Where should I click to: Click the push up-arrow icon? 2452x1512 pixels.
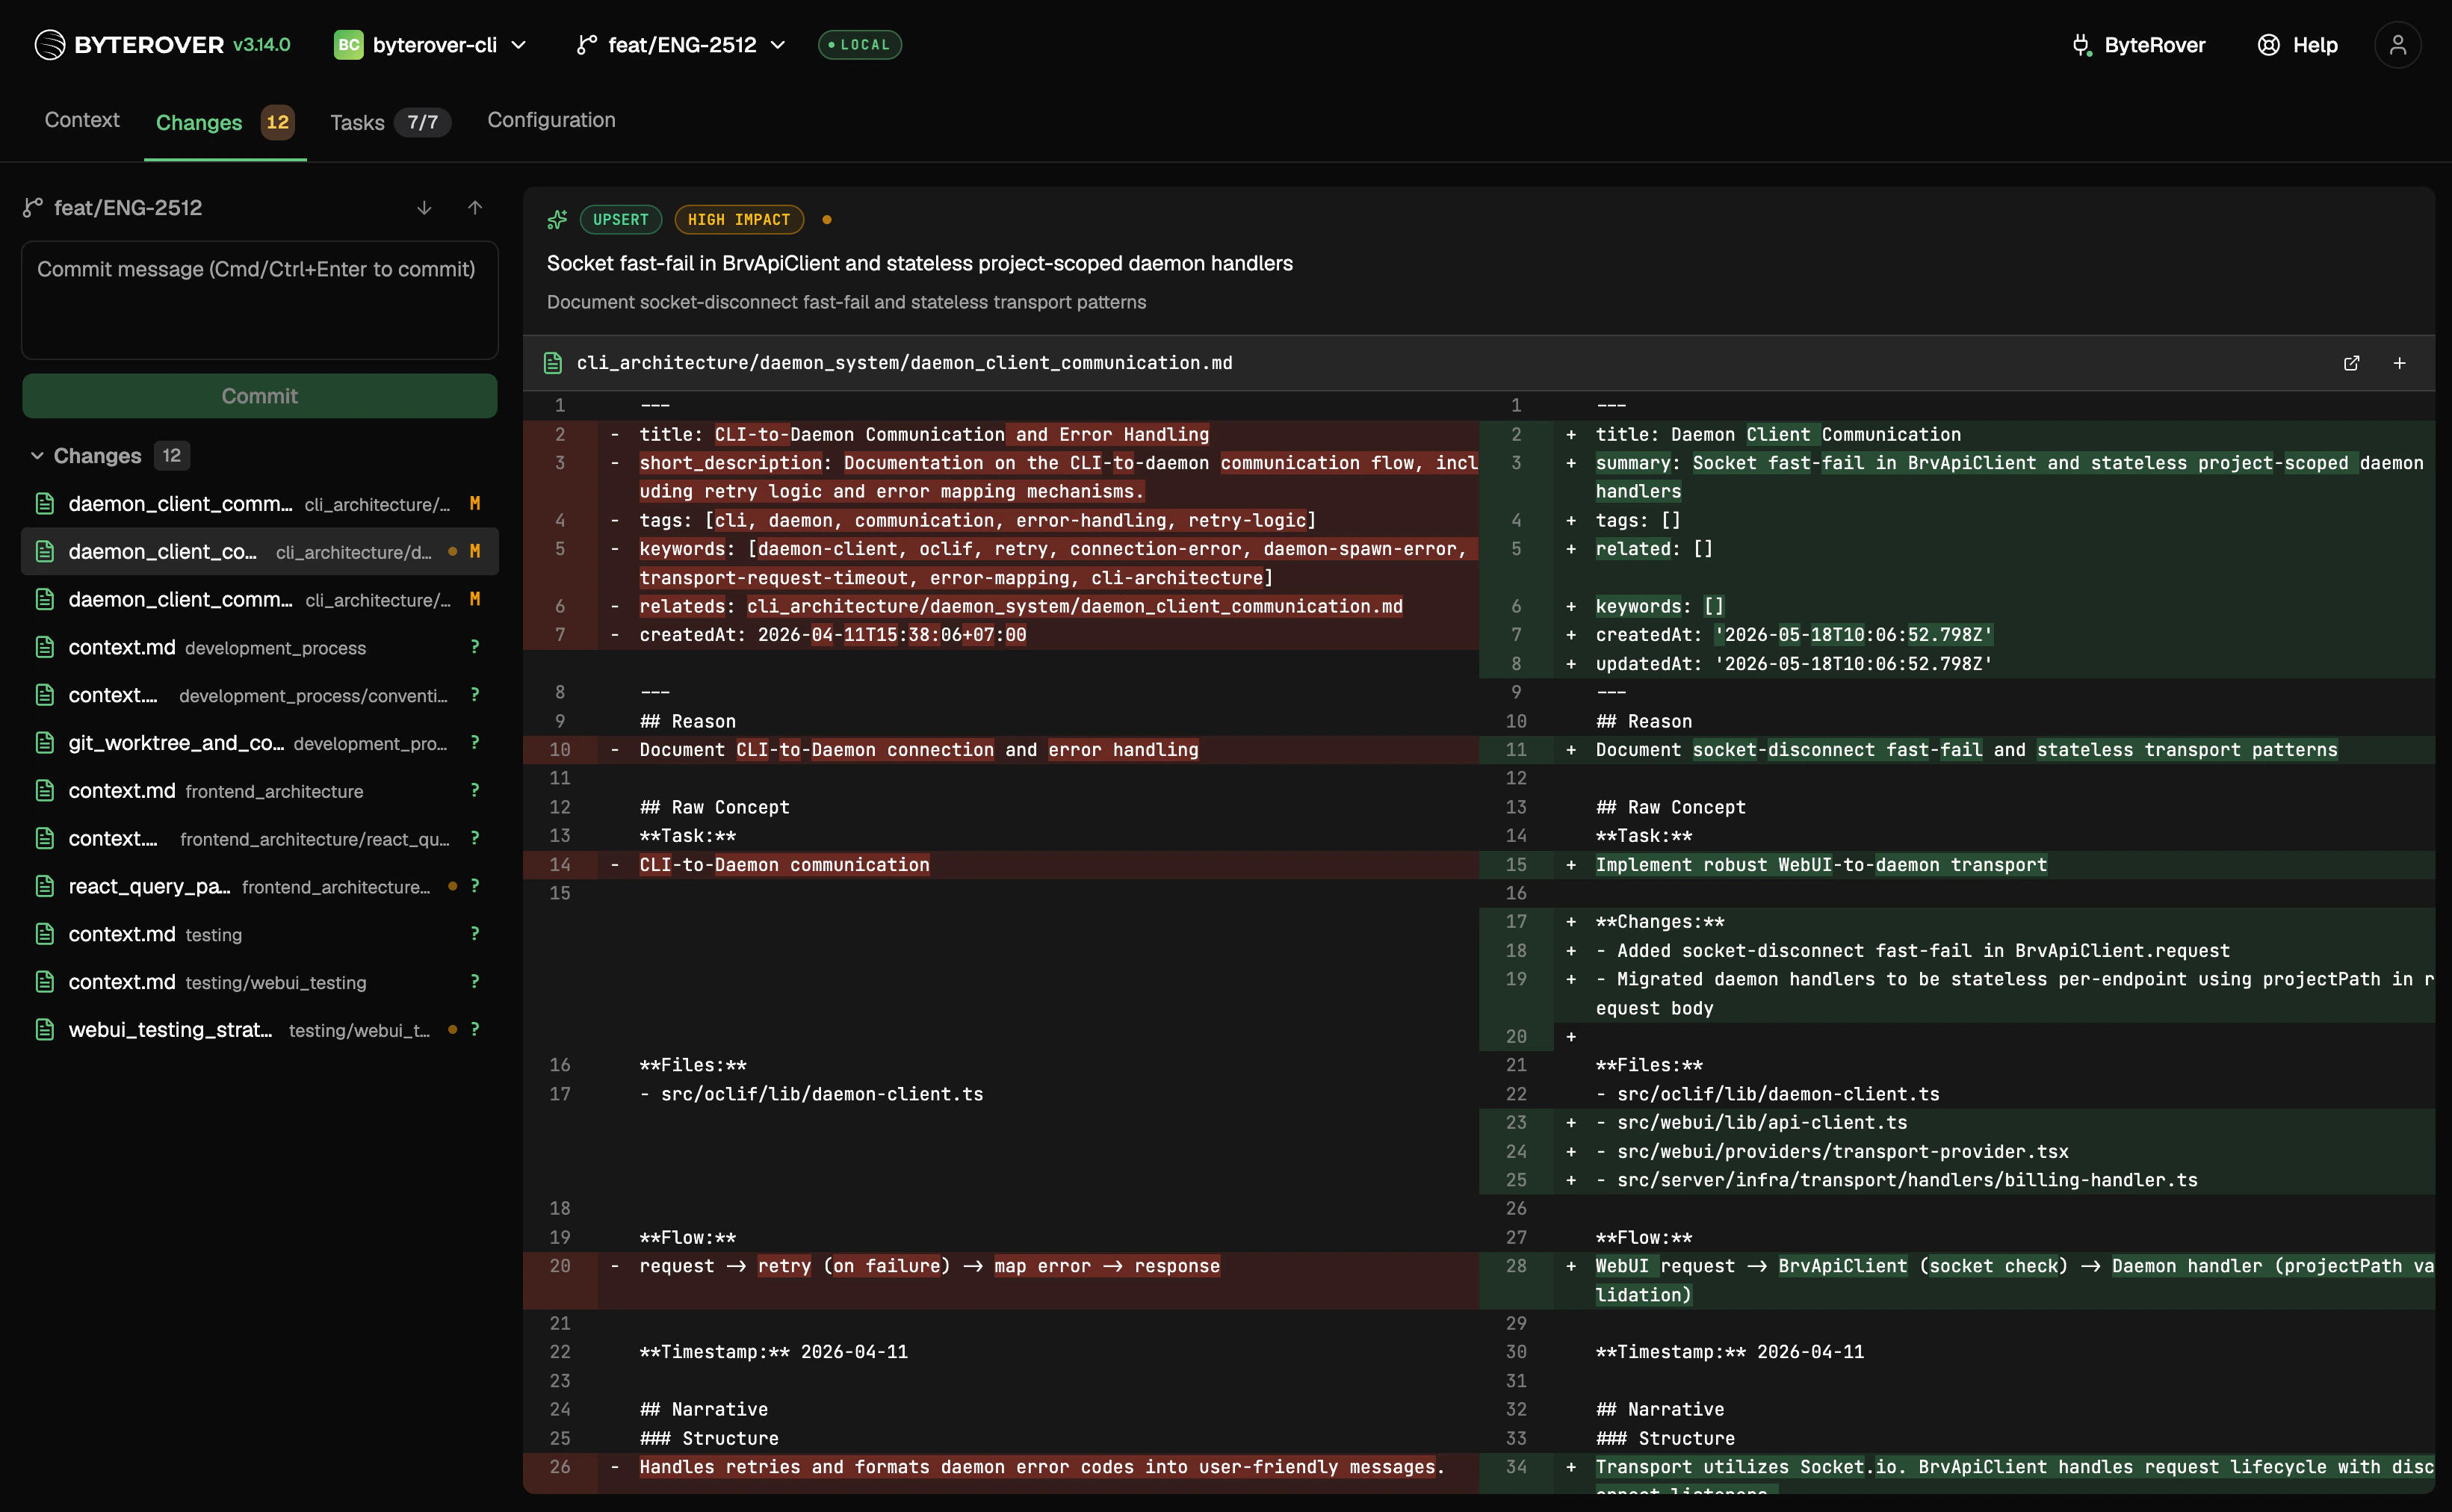[475, 208]
